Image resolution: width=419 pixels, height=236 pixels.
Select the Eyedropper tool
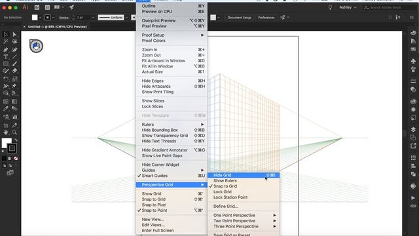tap(6, 109)
